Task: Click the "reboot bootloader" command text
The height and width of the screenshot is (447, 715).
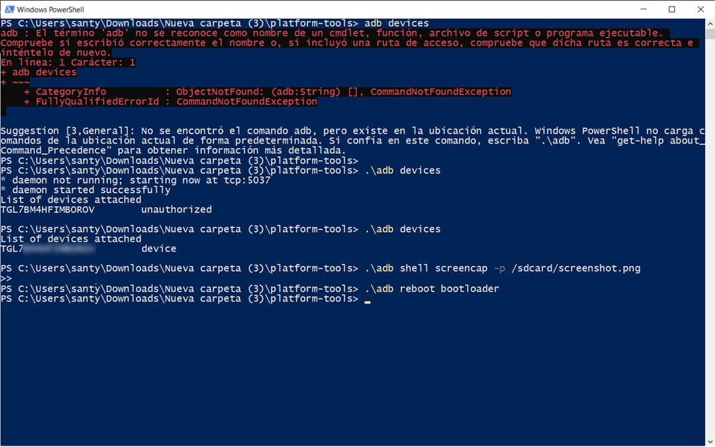Action: pyautogui.click(x=449, y=288)
